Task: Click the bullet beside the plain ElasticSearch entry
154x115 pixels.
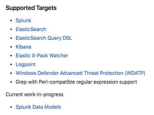Action: coord(11,29)
